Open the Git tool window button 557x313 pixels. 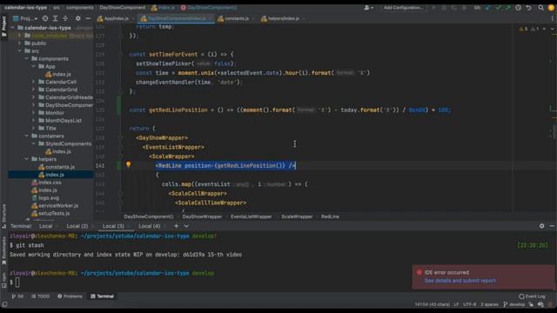[x=17, y=296]
